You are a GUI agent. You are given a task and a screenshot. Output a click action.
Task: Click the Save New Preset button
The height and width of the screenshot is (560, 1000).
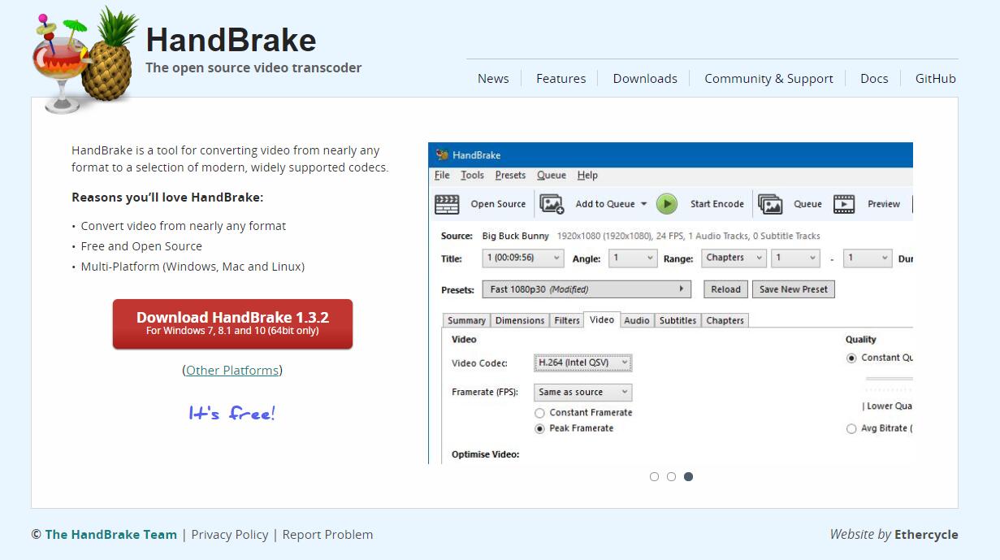tap(794, 289)
